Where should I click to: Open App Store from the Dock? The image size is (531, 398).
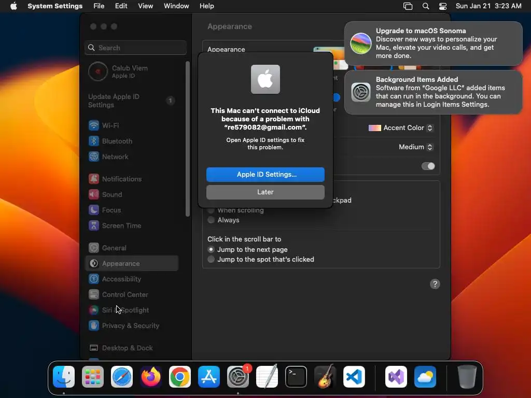point(209,377)
